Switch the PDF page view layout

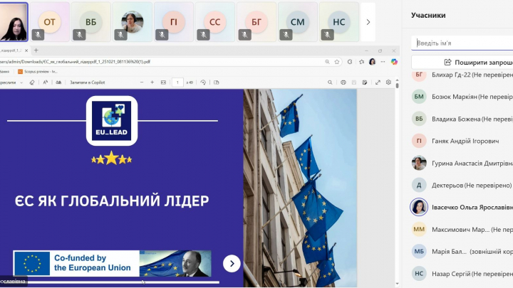point(217,82)
